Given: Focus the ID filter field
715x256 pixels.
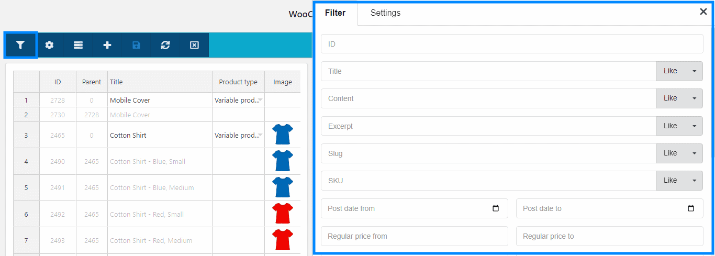Looking at the screenshot, I should pos(512,44).
